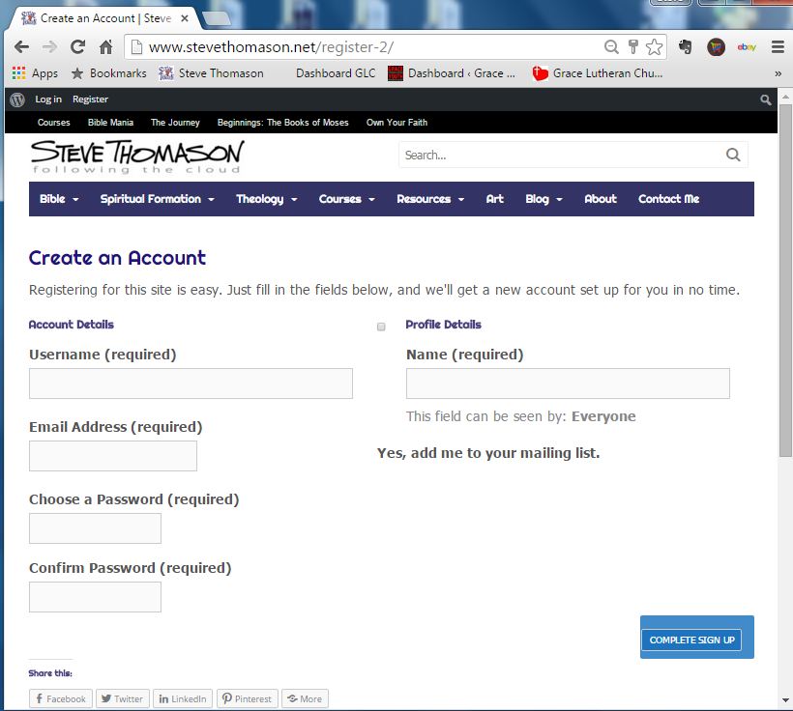Open the Chrome hamburger menu
This screenshot has height=711, width=793.
point(777,45)
